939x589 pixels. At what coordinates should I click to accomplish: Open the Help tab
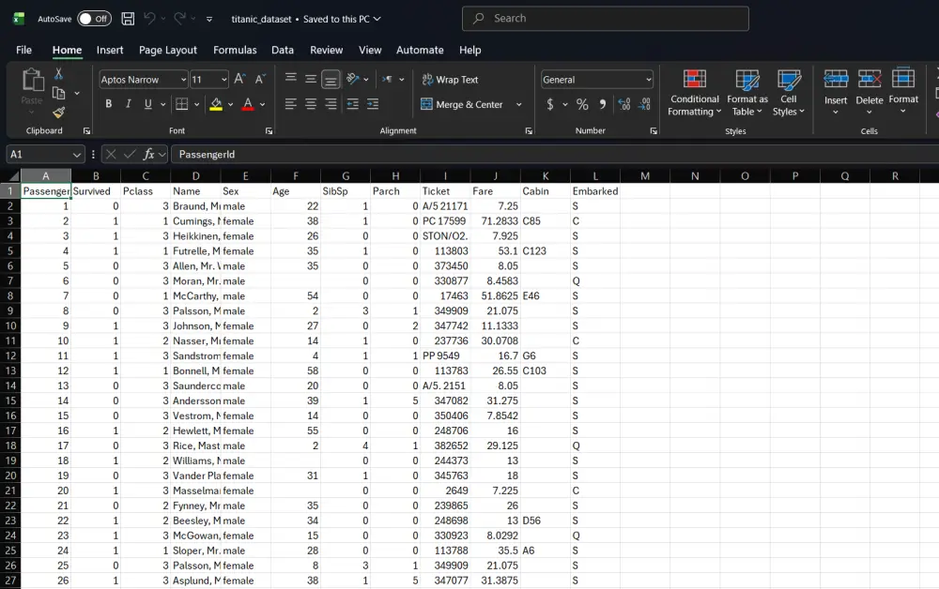470,51
